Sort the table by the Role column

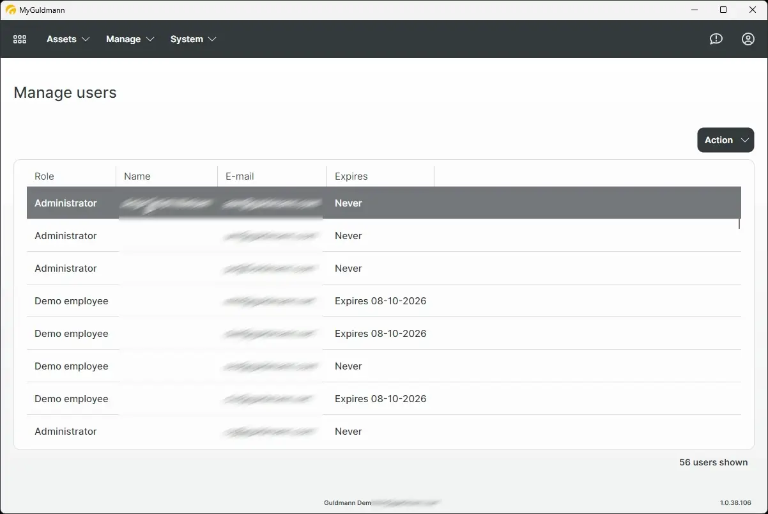click(44, 176)
